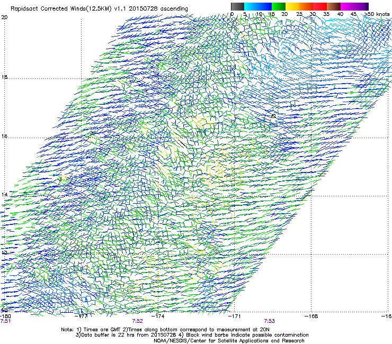Click the purple 7:52 time stamp
Viewport: 392px width, 344px height.
[138, 321]
